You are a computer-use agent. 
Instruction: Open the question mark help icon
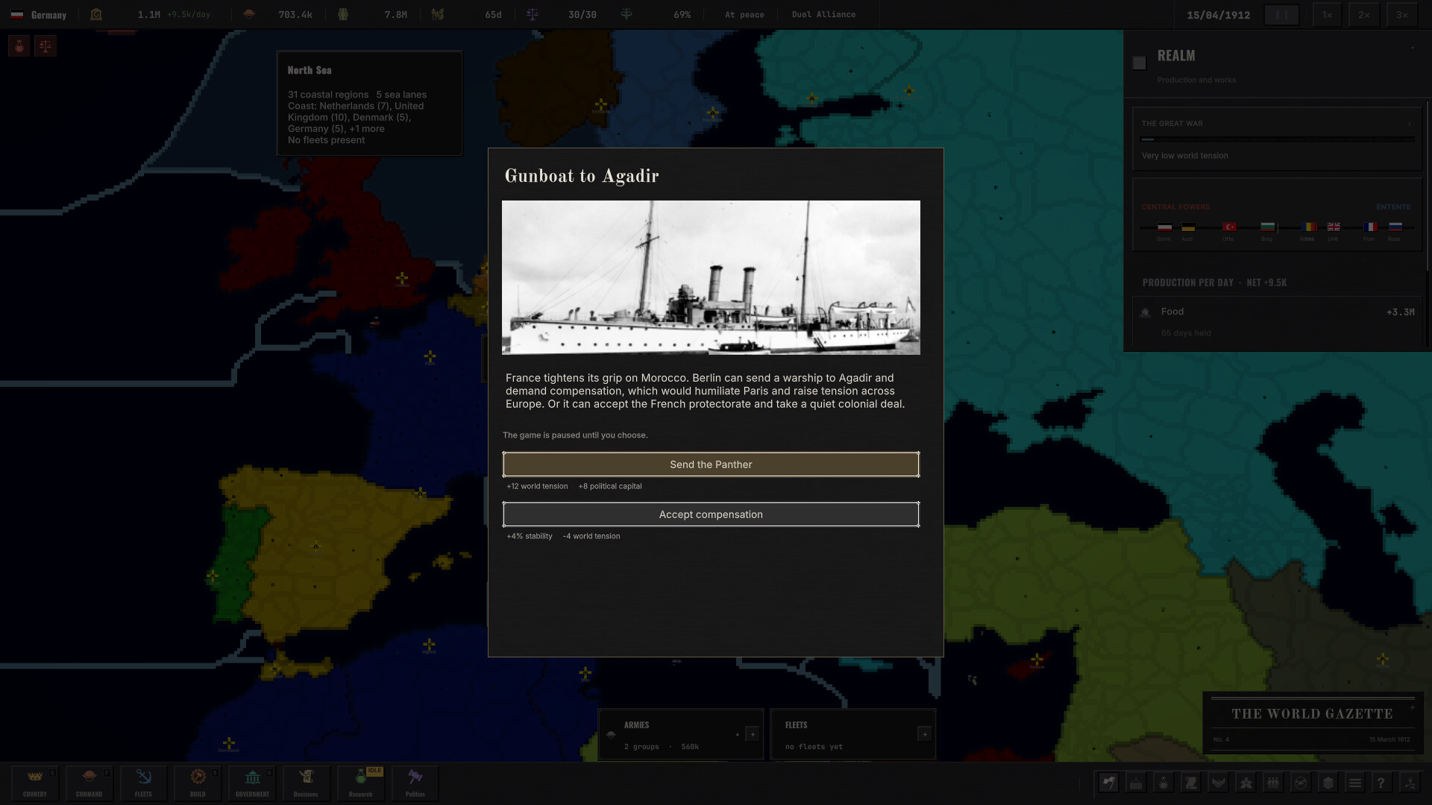tap(1381, 783)
